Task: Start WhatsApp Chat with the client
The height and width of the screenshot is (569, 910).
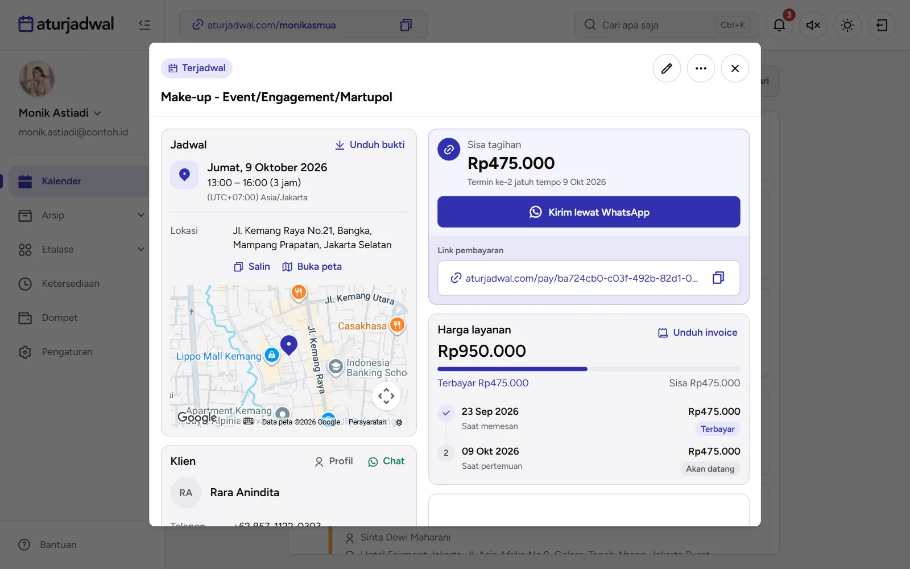Action: [386, 461]
